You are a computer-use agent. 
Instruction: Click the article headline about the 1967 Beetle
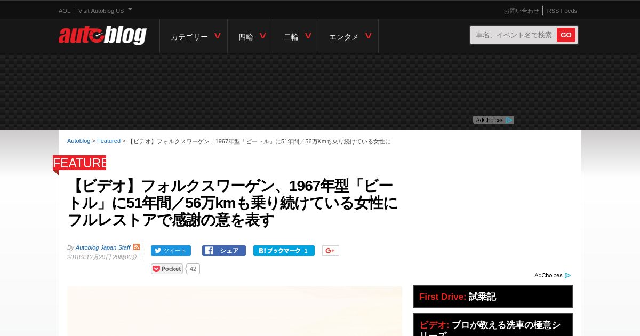pyautogui.click(x=233, y=203)
